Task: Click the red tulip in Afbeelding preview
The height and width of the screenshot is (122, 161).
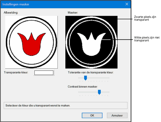Action: (x=32, y=44)
